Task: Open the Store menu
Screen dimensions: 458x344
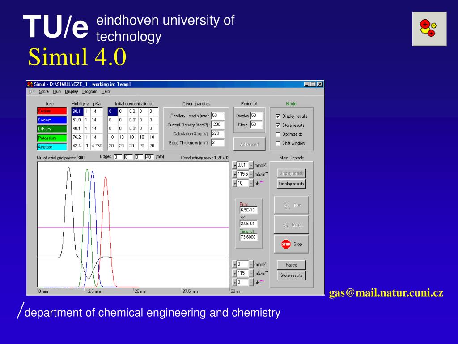Action: coord(44,91)
